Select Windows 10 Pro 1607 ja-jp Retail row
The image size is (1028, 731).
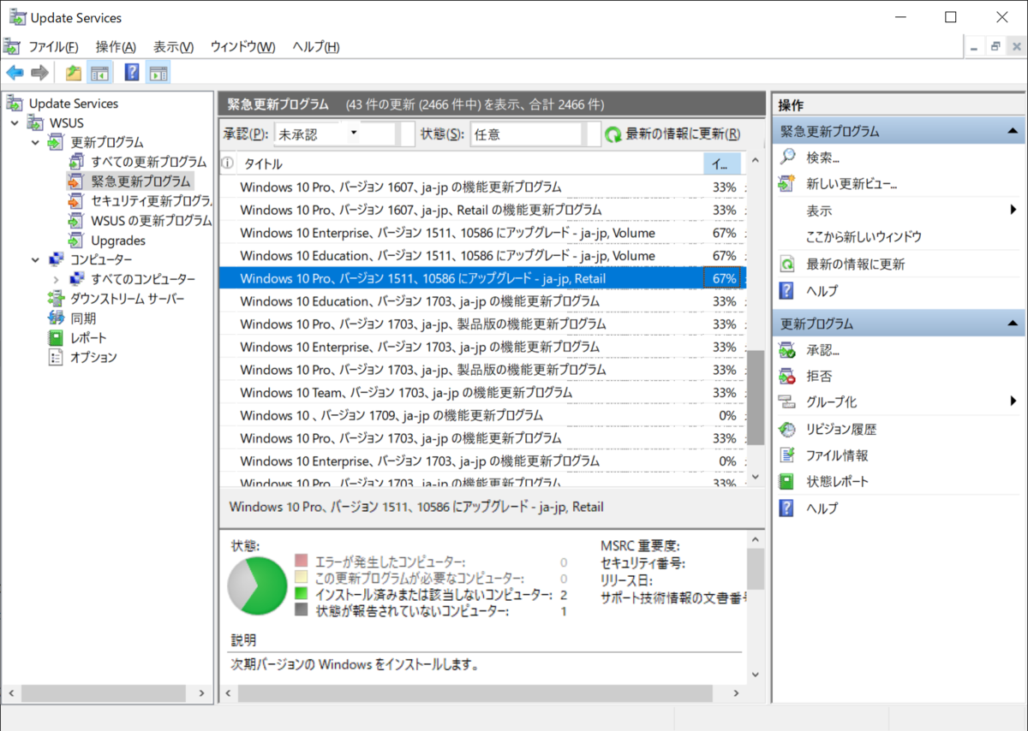483,211
